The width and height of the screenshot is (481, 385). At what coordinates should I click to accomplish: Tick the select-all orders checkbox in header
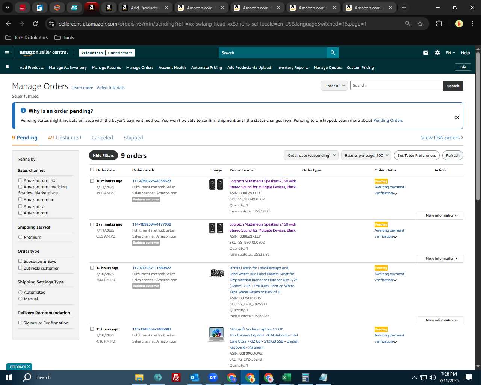point(92,170)
